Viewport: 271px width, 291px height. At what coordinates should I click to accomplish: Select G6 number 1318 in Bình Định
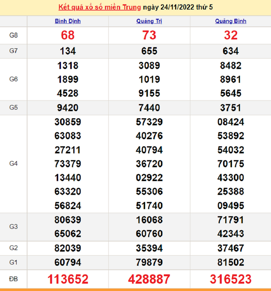coord(68,66)
